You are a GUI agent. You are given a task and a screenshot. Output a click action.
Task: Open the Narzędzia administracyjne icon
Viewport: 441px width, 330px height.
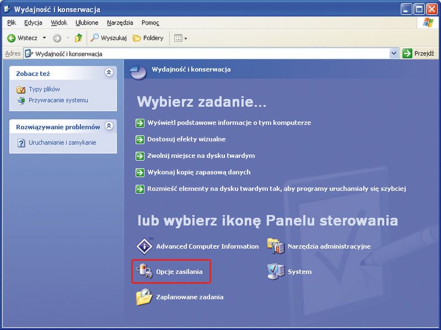tap(276, 246)
